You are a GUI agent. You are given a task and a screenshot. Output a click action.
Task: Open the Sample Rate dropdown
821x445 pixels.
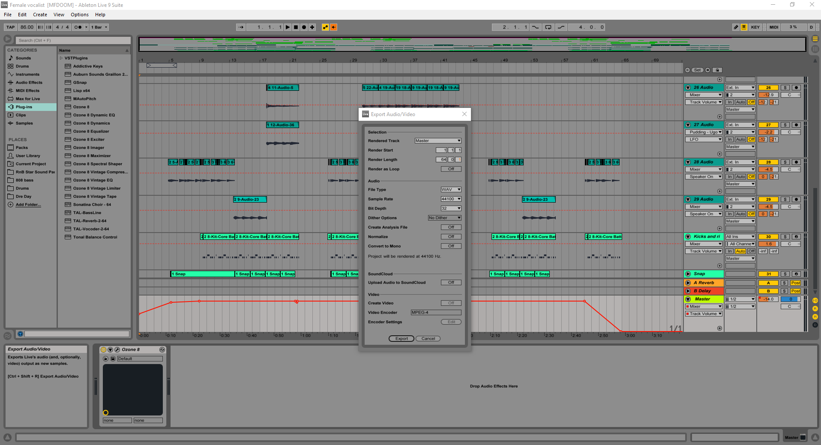[451, 199]
